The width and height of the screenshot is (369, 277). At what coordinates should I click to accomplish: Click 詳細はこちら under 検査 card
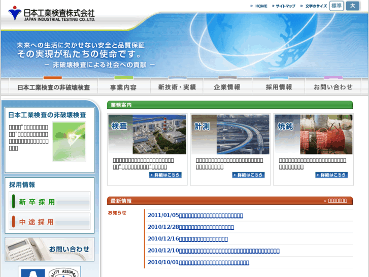tap(165, 175)
